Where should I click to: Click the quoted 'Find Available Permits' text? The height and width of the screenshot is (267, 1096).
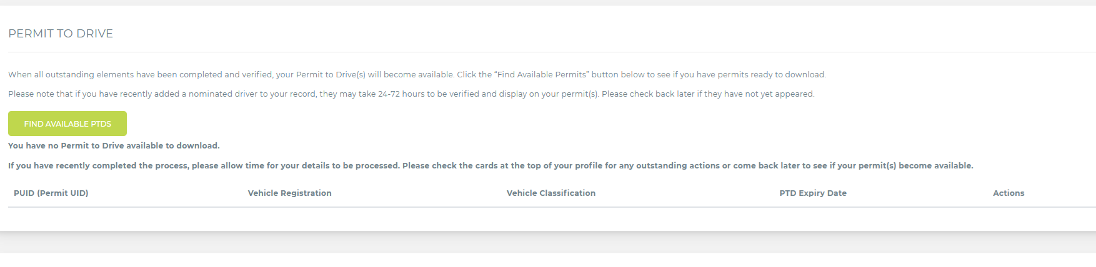click(x=541, y=75)
